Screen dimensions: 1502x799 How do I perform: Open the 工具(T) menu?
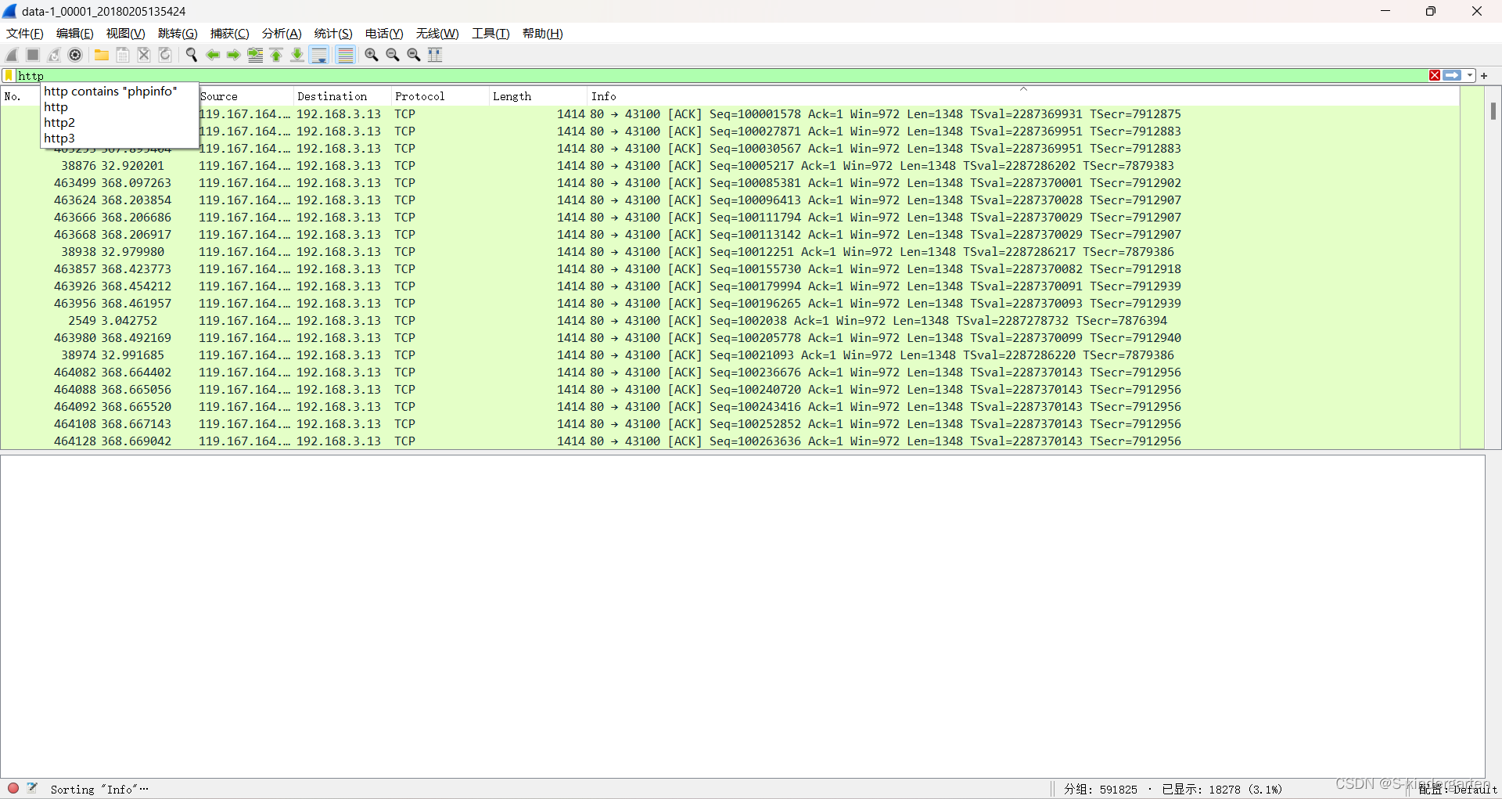(490, 34)
